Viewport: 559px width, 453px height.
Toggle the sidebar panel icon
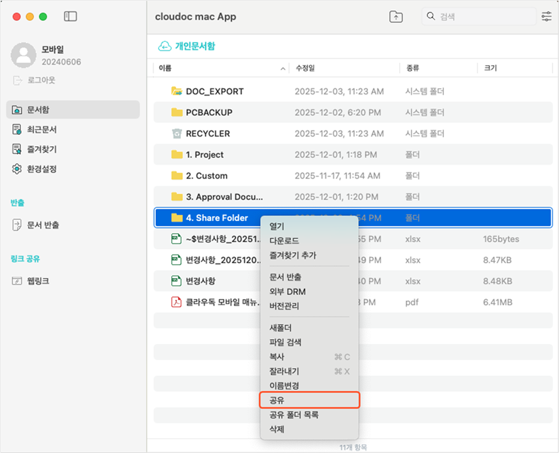pyautogui.click(x=70, y=17)
